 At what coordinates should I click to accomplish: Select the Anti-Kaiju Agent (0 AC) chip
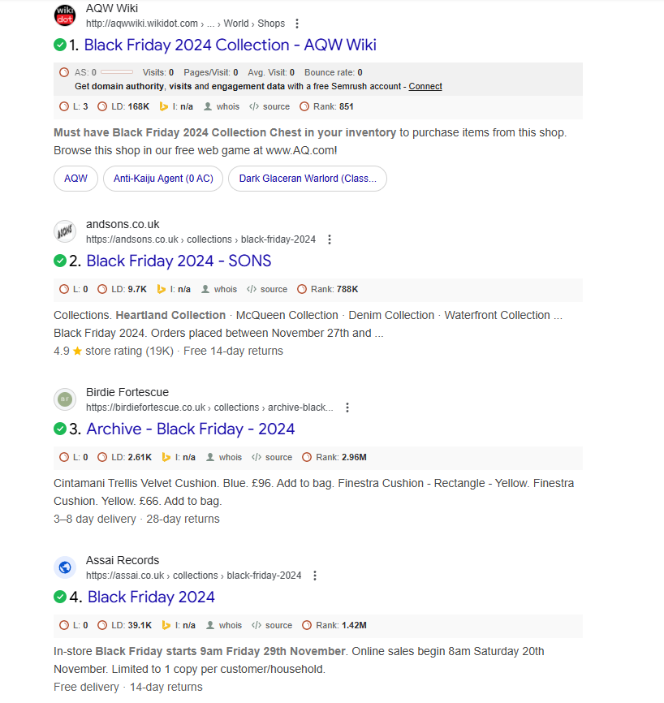[162, 179]
